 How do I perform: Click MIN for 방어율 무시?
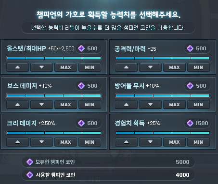(198, 104)
